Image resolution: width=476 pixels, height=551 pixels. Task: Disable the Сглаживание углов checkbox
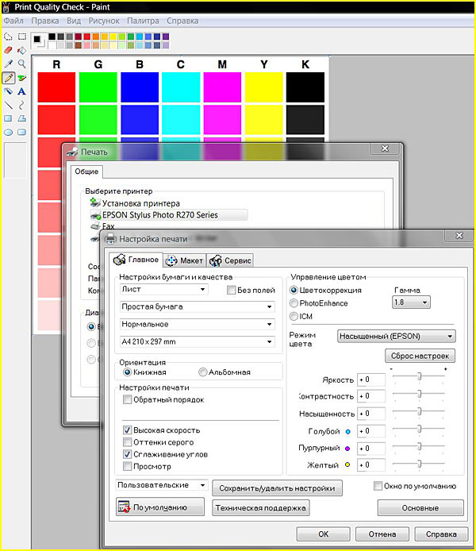pos(128,454)
